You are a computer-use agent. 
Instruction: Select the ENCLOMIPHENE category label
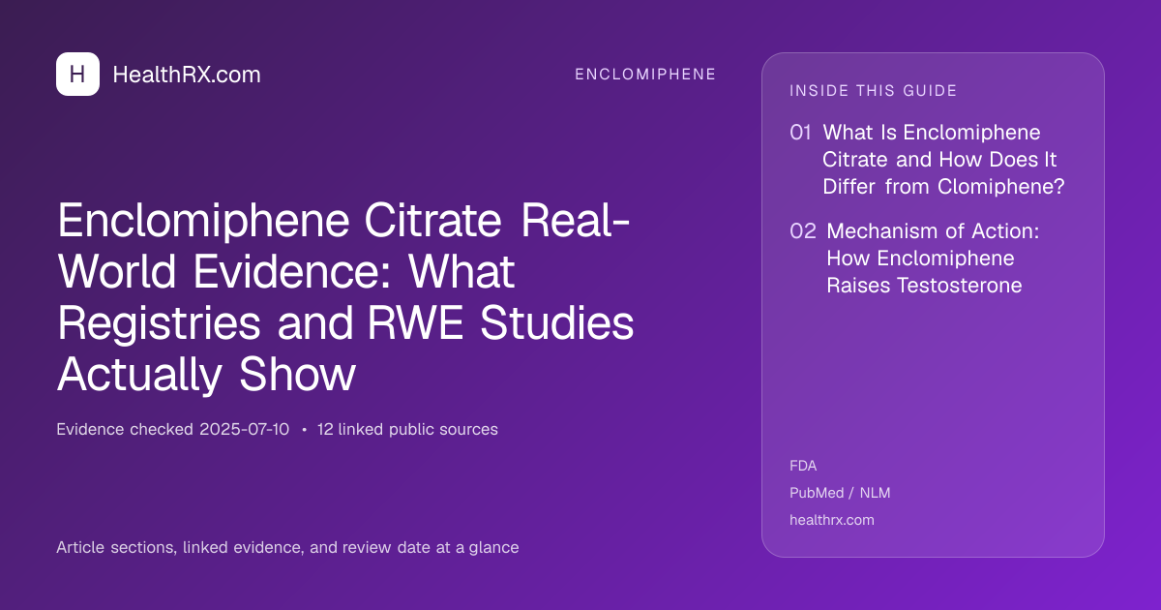(645, 75)
